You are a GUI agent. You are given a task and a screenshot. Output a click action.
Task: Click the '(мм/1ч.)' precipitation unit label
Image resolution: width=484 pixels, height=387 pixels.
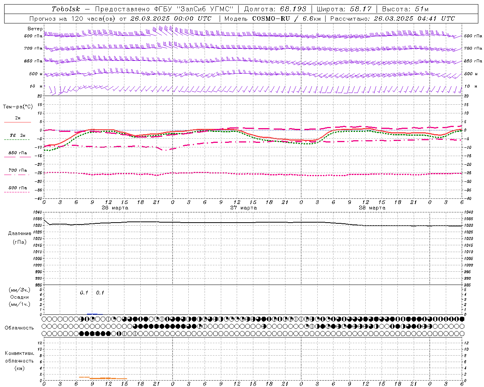20,304
